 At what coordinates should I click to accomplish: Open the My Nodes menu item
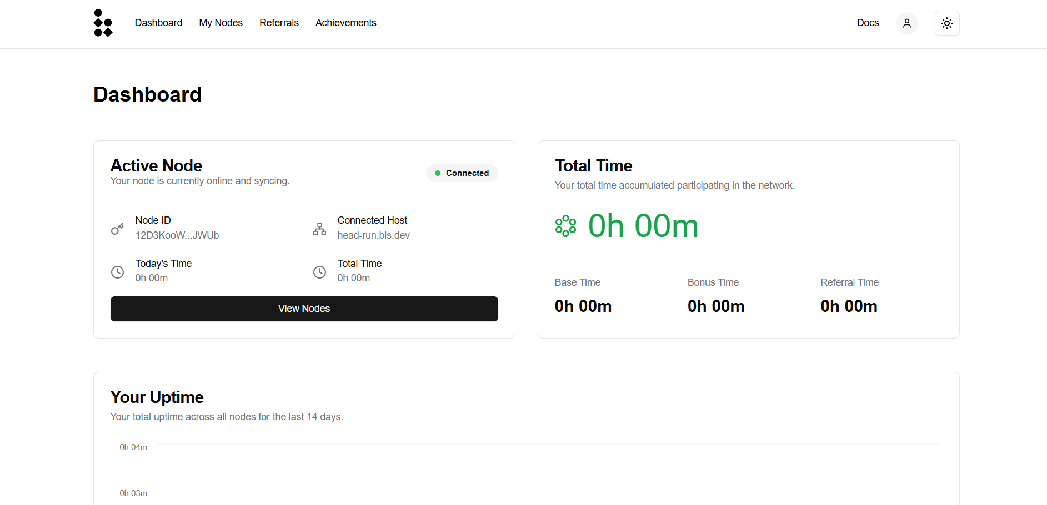[x=221, y=23]
